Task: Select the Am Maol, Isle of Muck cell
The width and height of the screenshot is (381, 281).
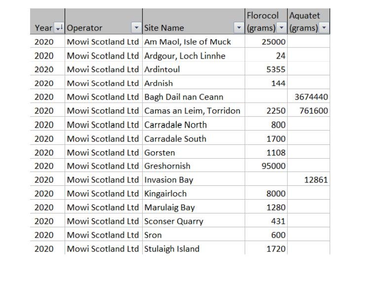Action: [188, 42]
